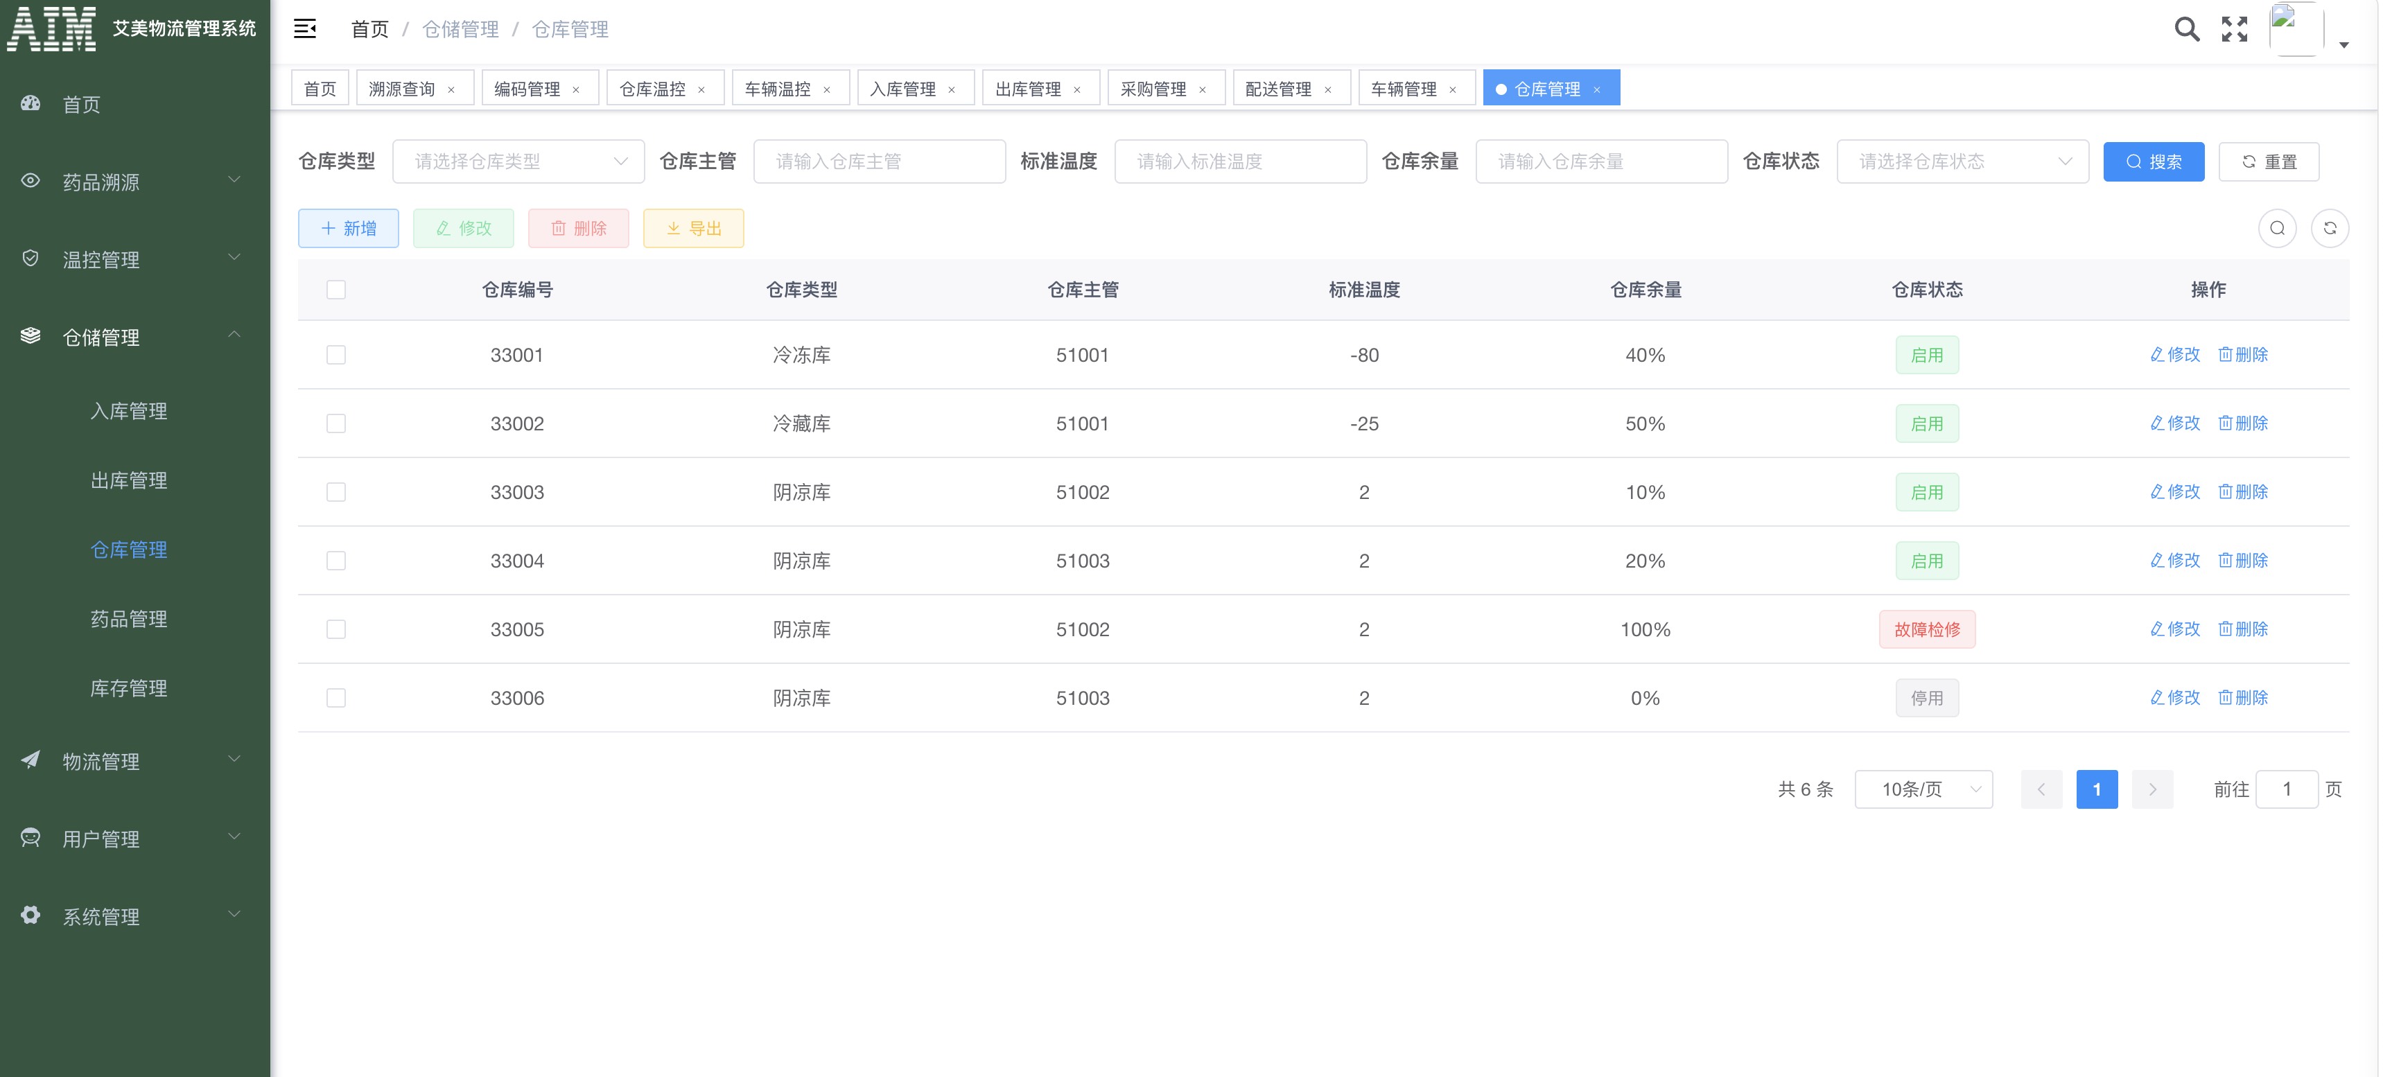
Task: Click the 系统管理 gear icon
Action: coord(30,915)
